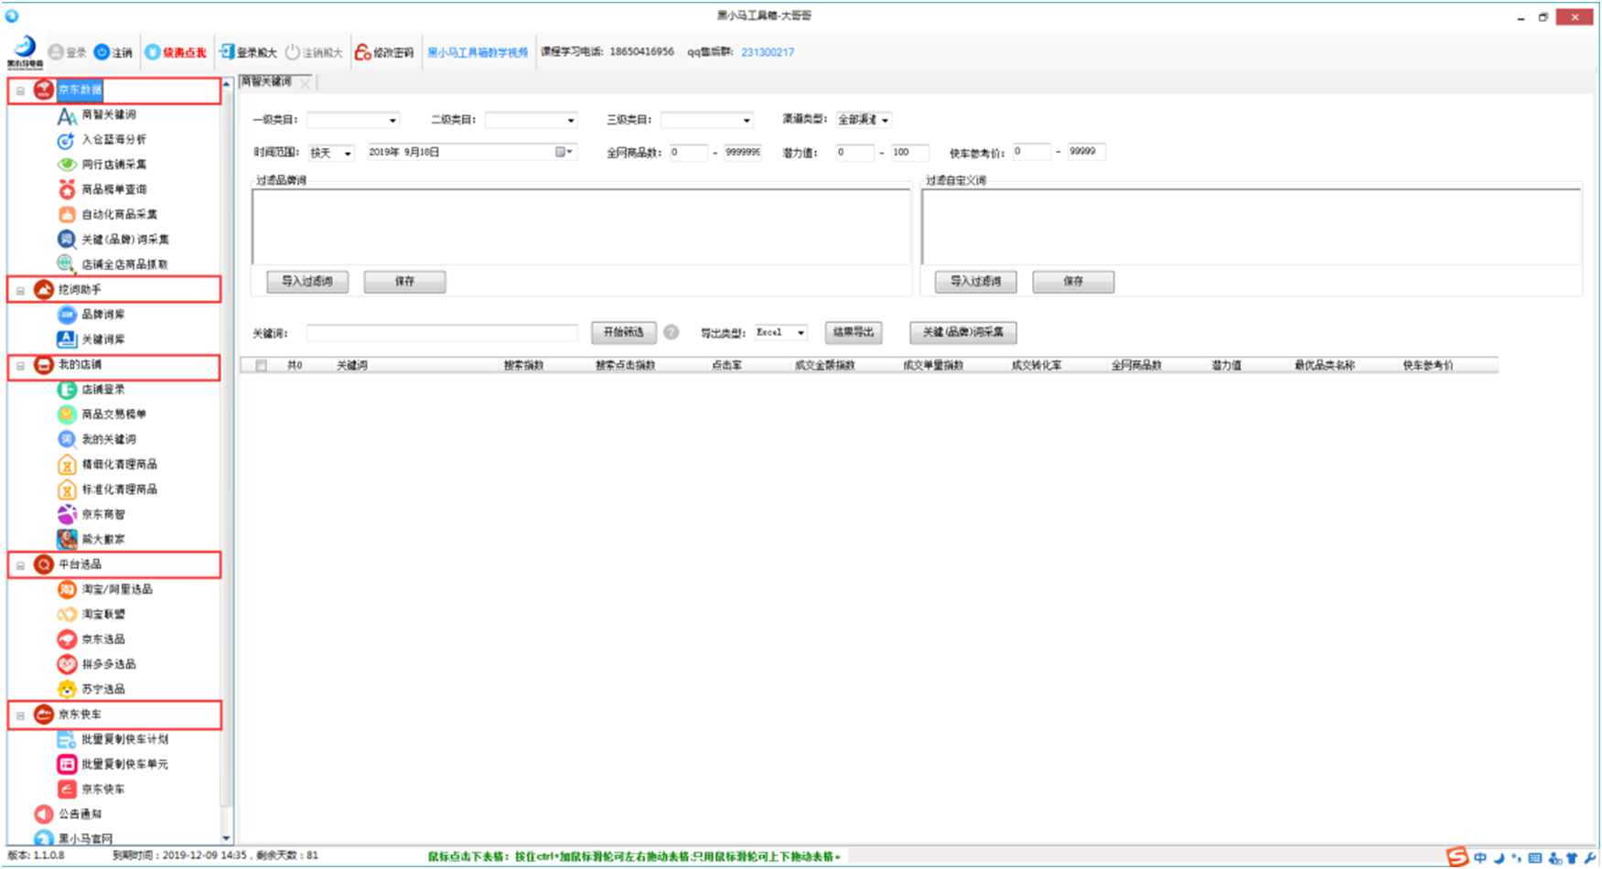
Task: Open 商品交易榜单 with its icon
Action: (67, 414)
